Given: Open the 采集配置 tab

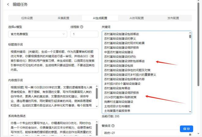Looking at the screenshot, I should [x=63, y=18].
